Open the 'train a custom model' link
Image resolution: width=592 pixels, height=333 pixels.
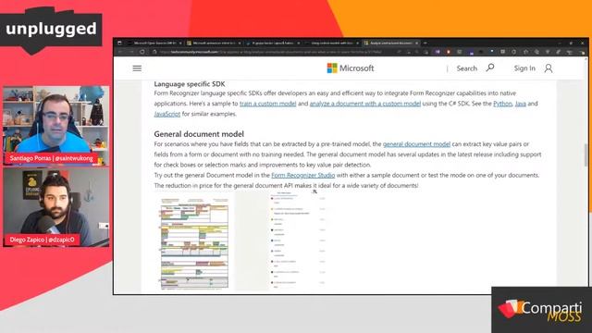[x=267, y=104]
